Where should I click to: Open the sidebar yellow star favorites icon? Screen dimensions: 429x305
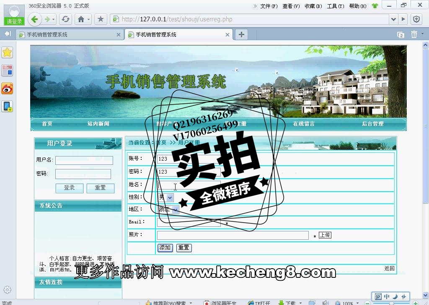[7, 52]
